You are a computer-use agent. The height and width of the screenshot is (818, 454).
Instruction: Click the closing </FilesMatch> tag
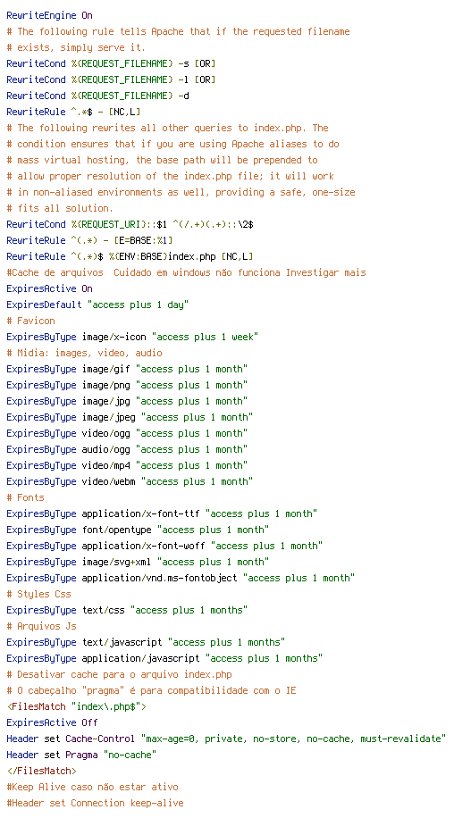click(41, 771)
